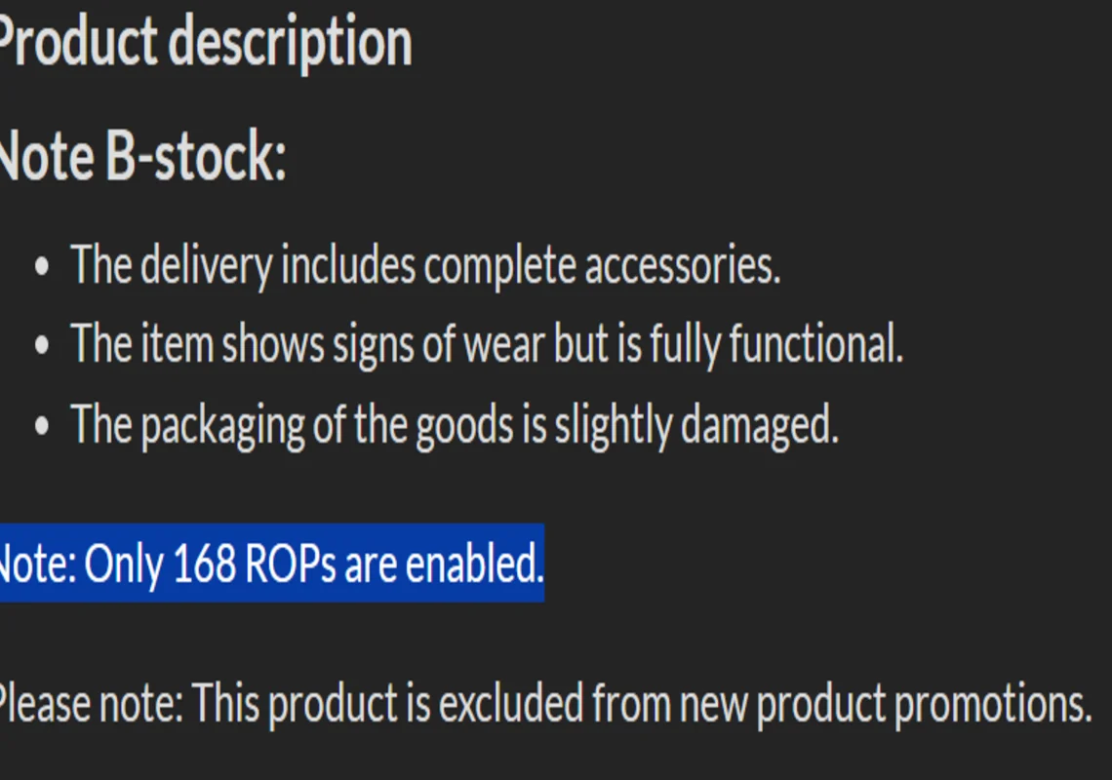Click the bullet before The packaging

click(42, 426)
